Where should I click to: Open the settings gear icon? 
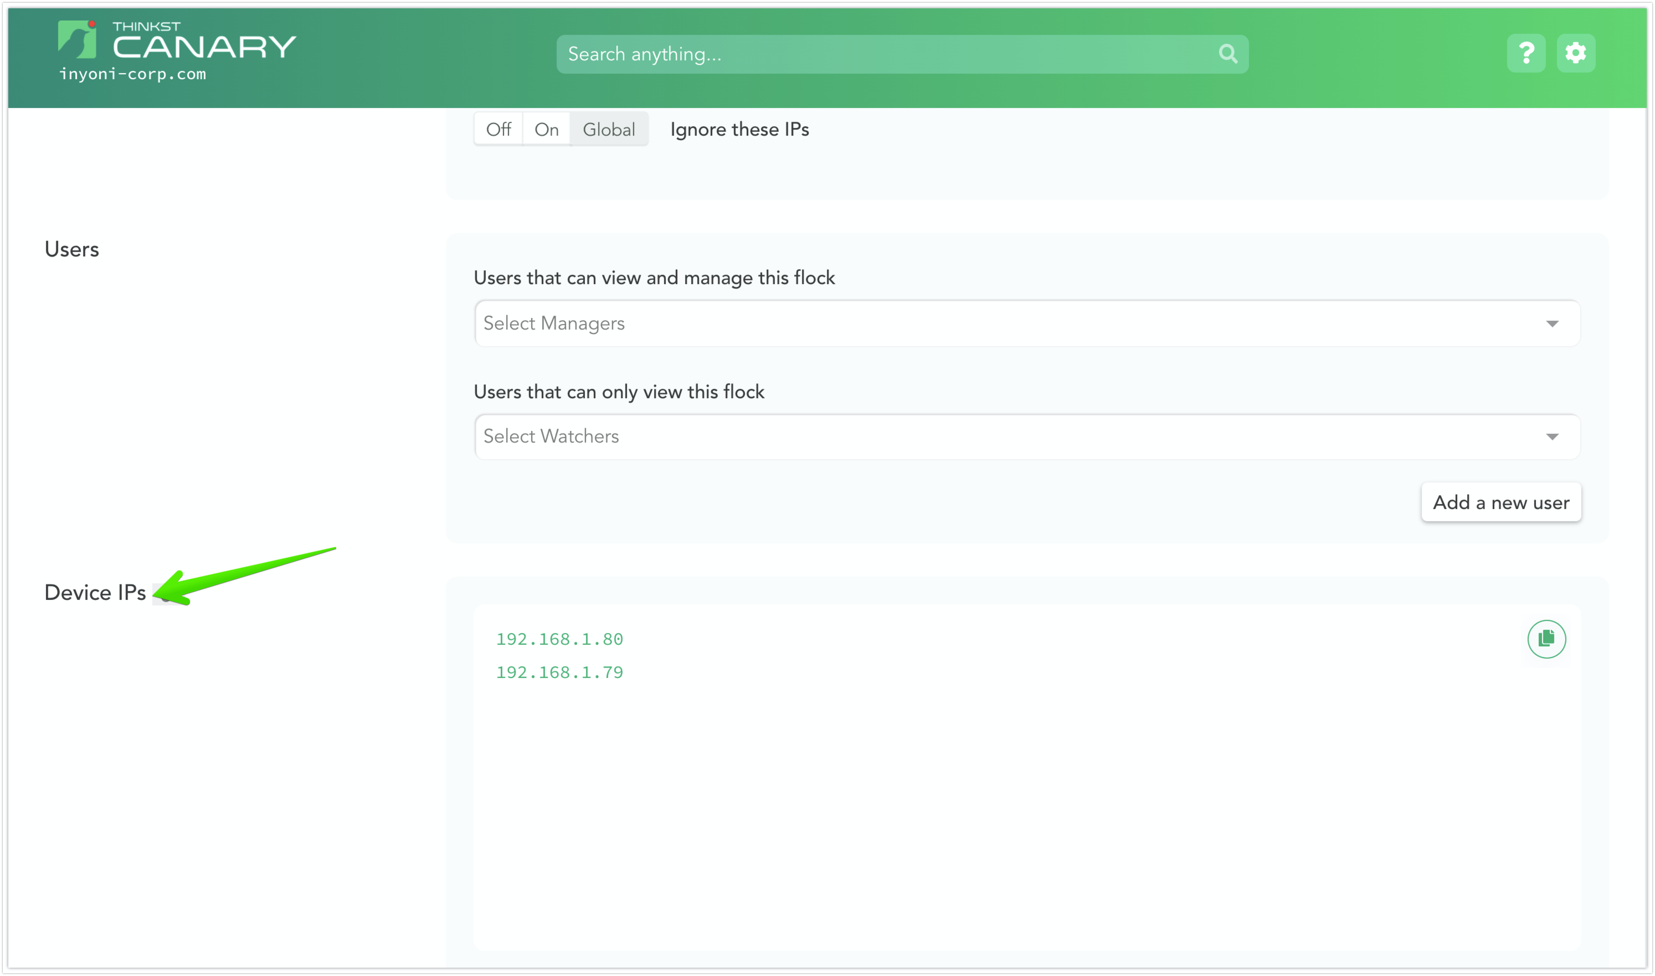click(1576, 53)
